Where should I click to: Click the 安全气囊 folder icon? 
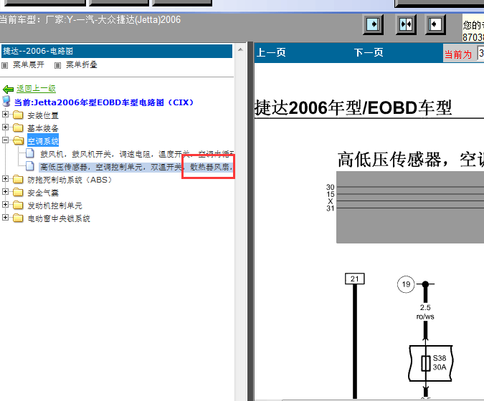[x=18, y=192]
